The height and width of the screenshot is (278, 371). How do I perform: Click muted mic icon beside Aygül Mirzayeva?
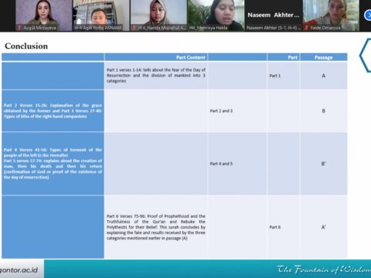(x=19, y=28)
